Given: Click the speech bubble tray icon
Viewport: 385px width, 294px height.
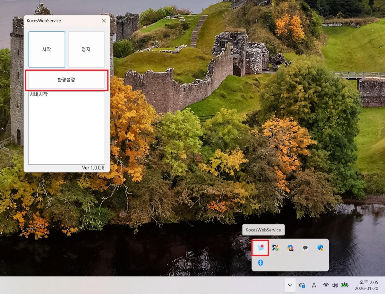Looking at the screenshot, I should (x=305, y=247).
